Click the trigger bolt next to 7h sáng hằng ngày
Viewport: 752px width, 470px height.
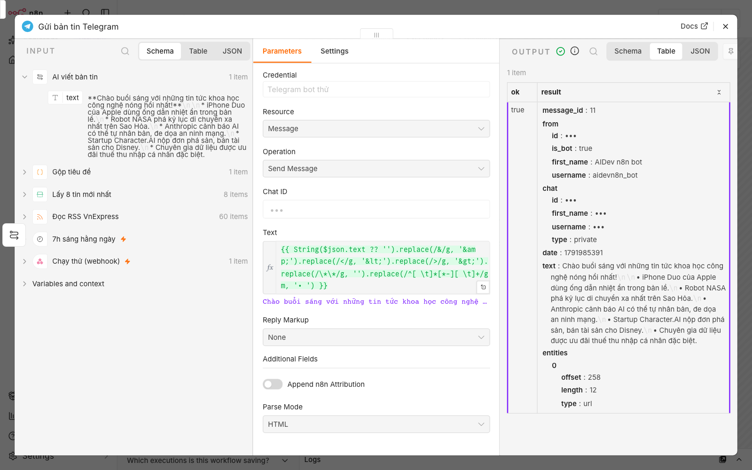(x=124, y=239)
